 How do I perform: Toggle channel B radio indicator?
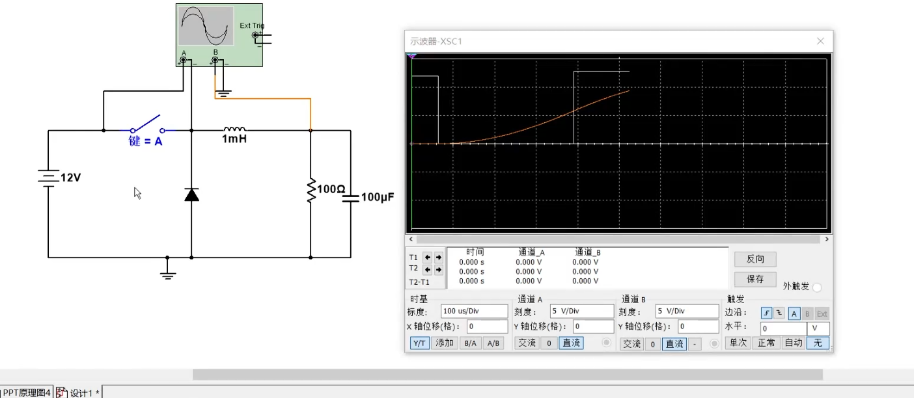click(x=713, y=343)
